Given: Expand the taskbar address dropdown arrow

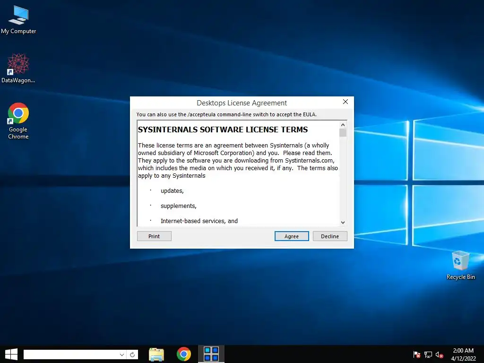Looking at the screenshot, I should [122, 354].
